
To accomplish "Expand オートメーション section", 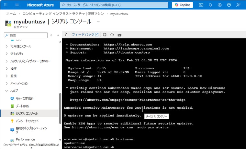I will click(x=17, y=83).
